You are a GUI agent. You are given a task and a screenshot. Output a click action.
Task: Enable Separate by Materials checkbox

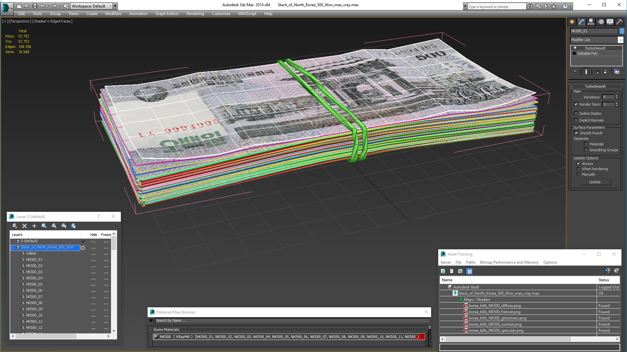pyautogui.click(x=586, y=144)
